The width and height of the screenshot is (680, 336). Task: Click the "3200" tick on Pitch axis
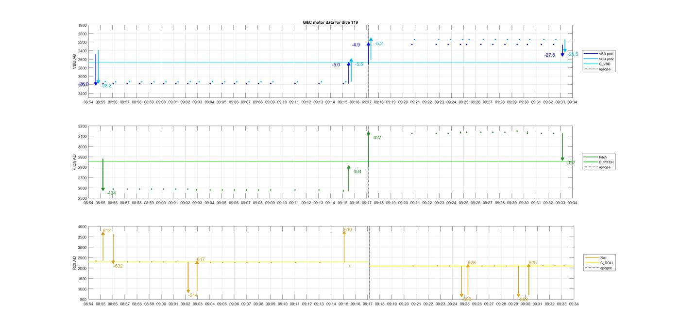pyautogui.click(x=83, y=126)
